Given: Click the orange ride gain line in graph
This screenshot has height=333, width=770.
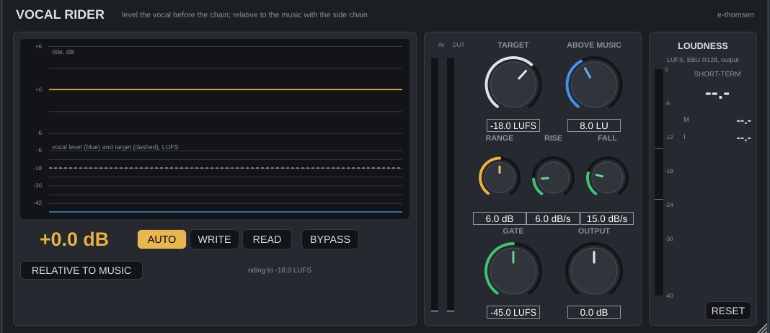Looking at the screenshot, I should [x=226, y=89].
